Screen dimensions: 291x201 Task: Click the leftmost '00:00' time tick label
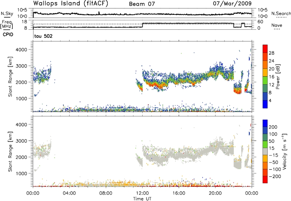[33, 193]
